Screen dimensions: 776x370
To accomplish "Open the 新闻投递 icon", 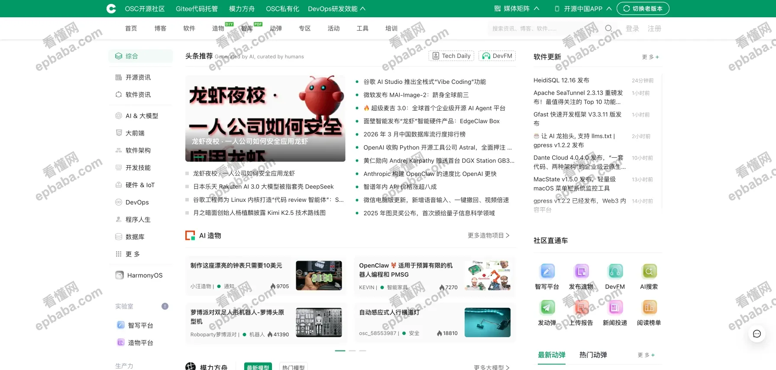I will click(x=615, y=307).
